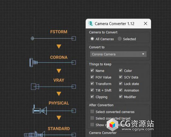The width and height of the screenshot is (171, 137).
Task: Click the After Convertion group label
Action: [x=101, y=105]
